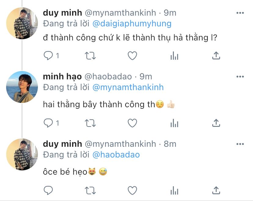Retweet duy minh's first tweet
Screen dimensions: 253x201
click(90, 56)
